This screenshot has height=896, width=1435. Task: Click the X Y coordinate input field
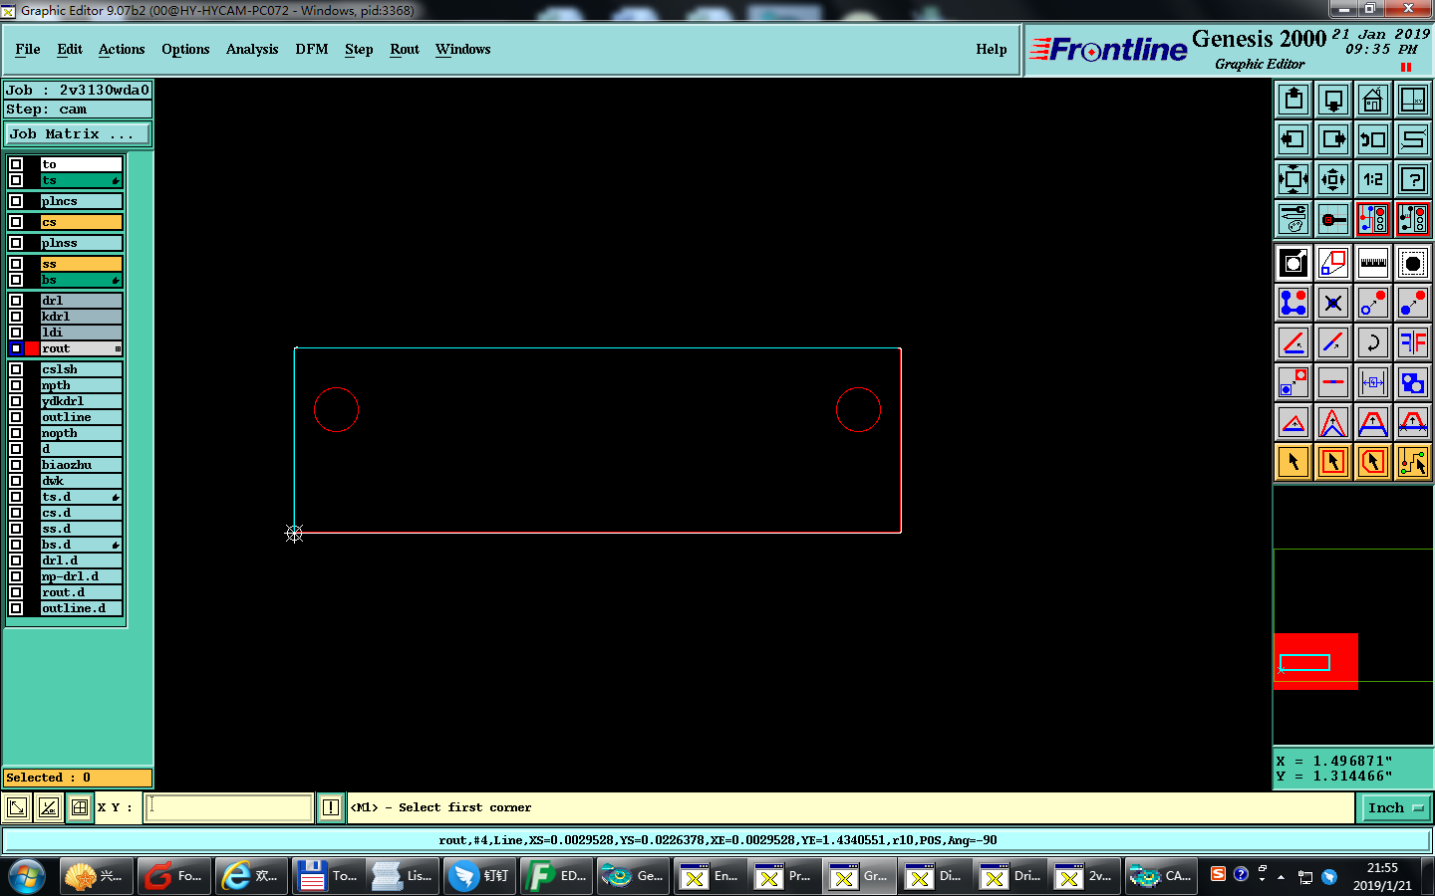(x=229, y=807)
